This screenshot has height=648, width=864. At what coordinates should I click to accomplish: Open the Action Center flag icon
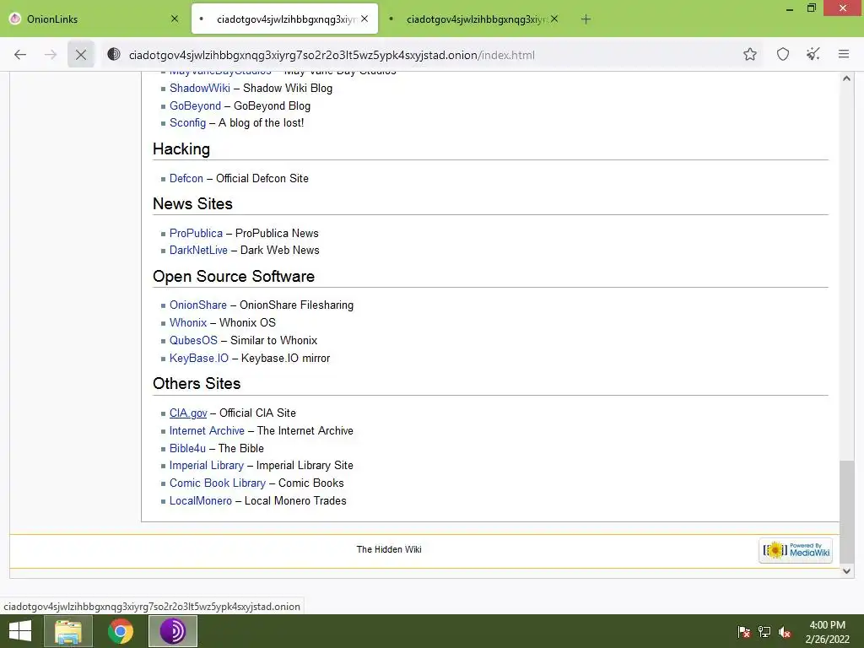pos(744,632)
